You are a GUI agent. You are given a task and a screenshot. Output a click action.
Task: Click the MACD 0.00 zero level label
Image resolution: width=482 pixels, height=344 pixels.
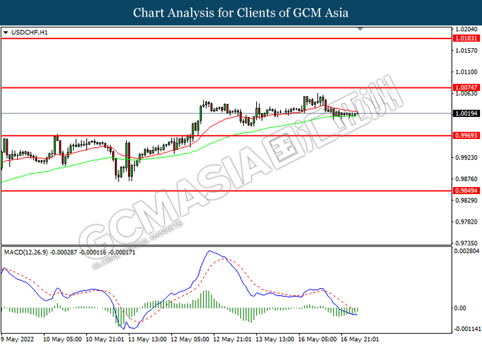(460, 308)
